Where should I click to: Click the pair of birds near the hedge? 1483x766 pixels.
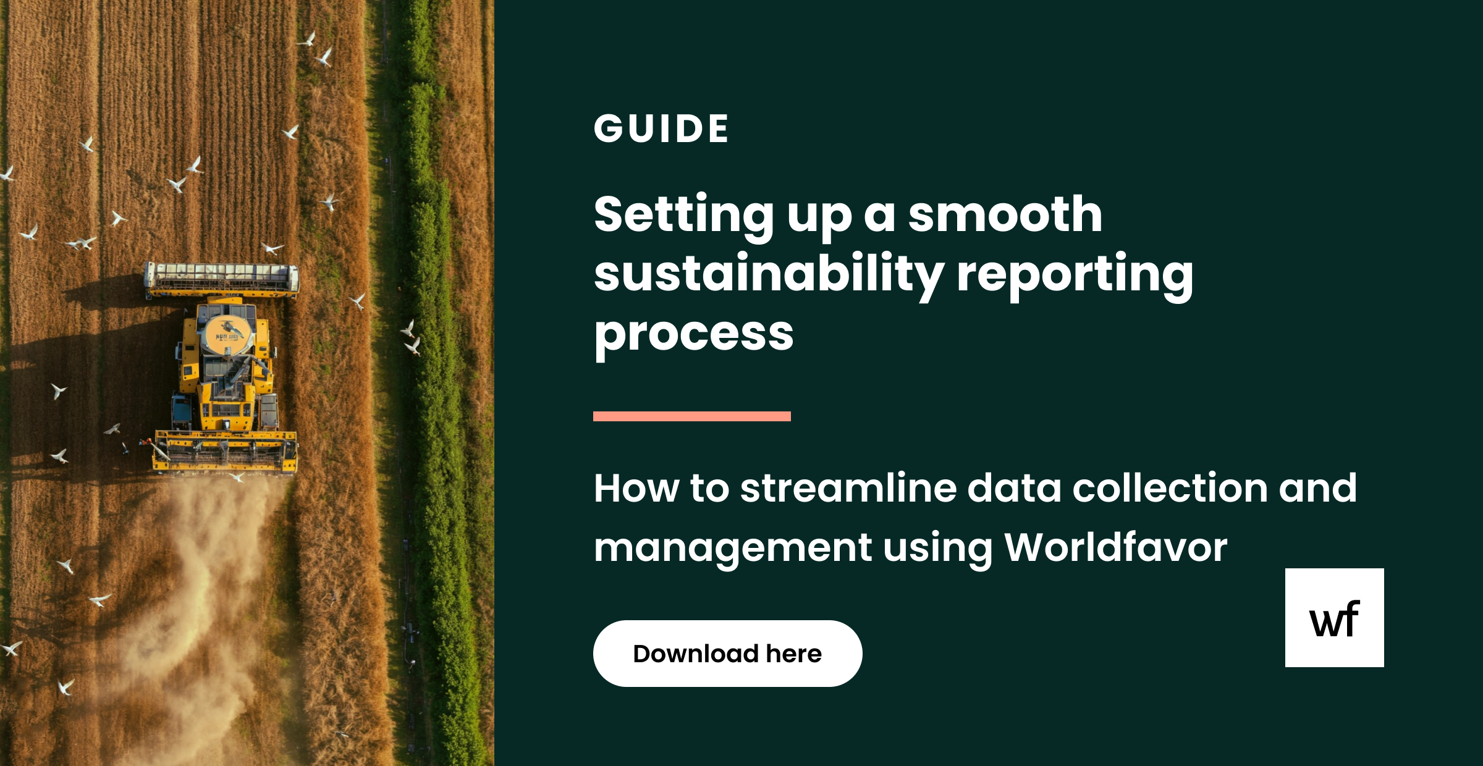pyautogui.click(x=411, y=337)
